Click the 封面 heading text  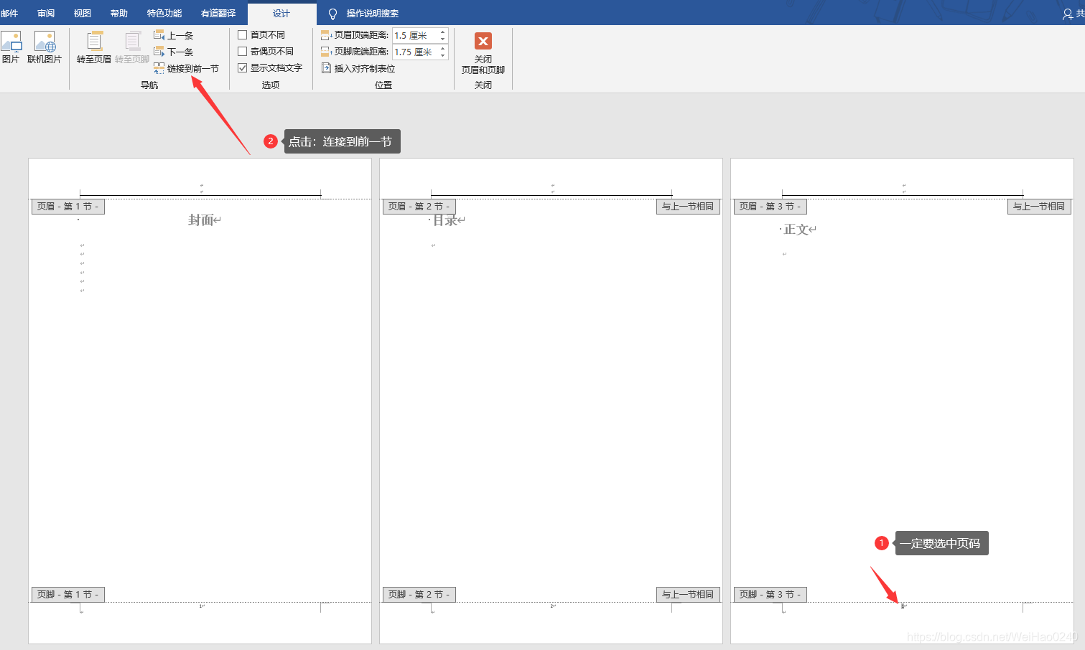201,220
